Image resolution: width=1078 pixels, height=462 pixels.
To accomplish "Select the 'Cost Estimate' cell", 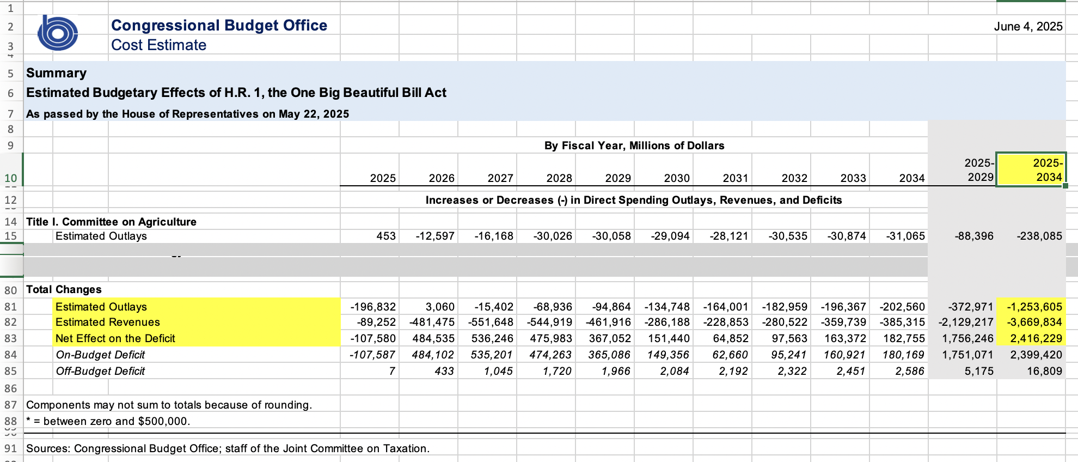I will [x=158, y=45].
